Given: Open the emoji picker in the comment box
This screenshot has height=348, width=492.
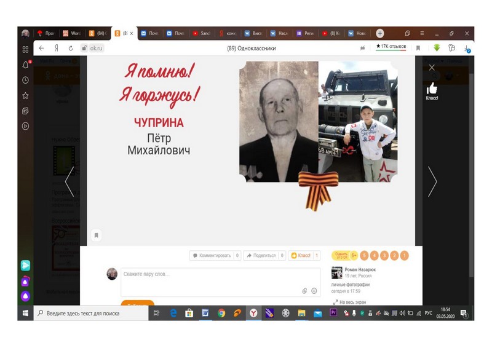Looking at the screenshot, I should 314,290.
